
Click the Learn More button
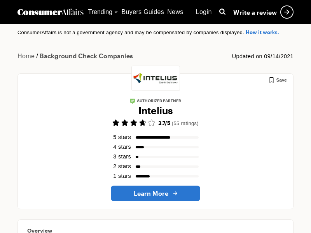click(155, 193)
